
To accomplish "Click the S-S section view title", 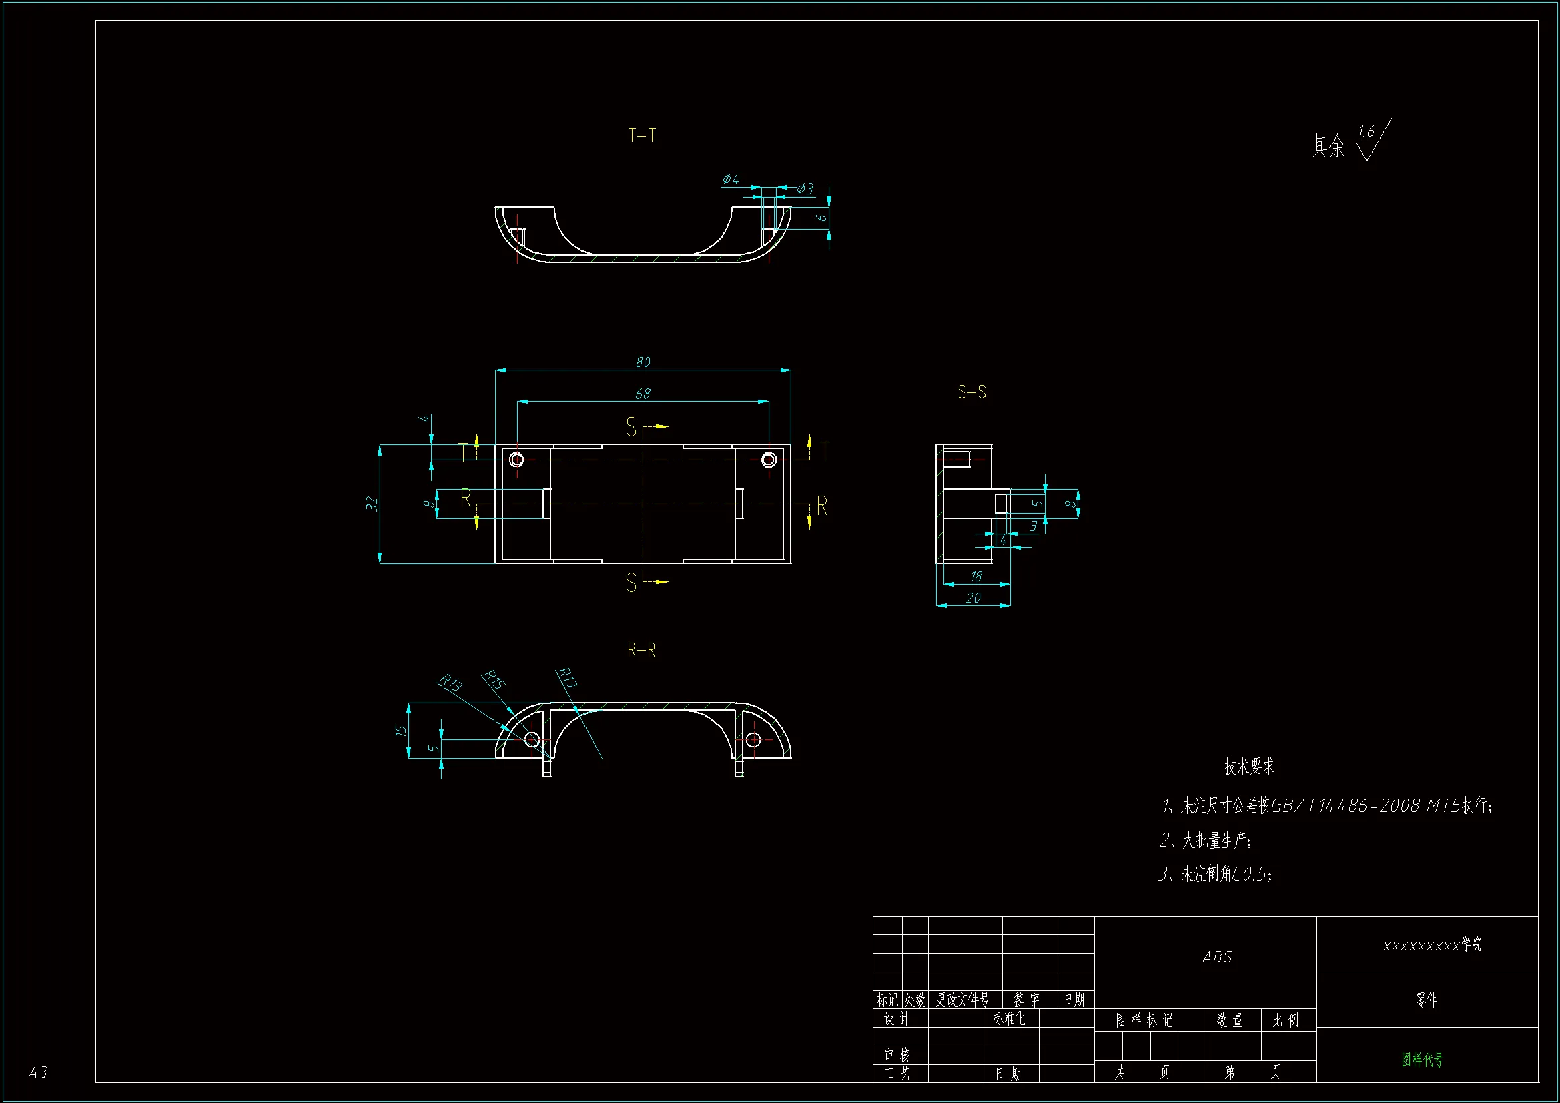I will click(x=971, y=392).
